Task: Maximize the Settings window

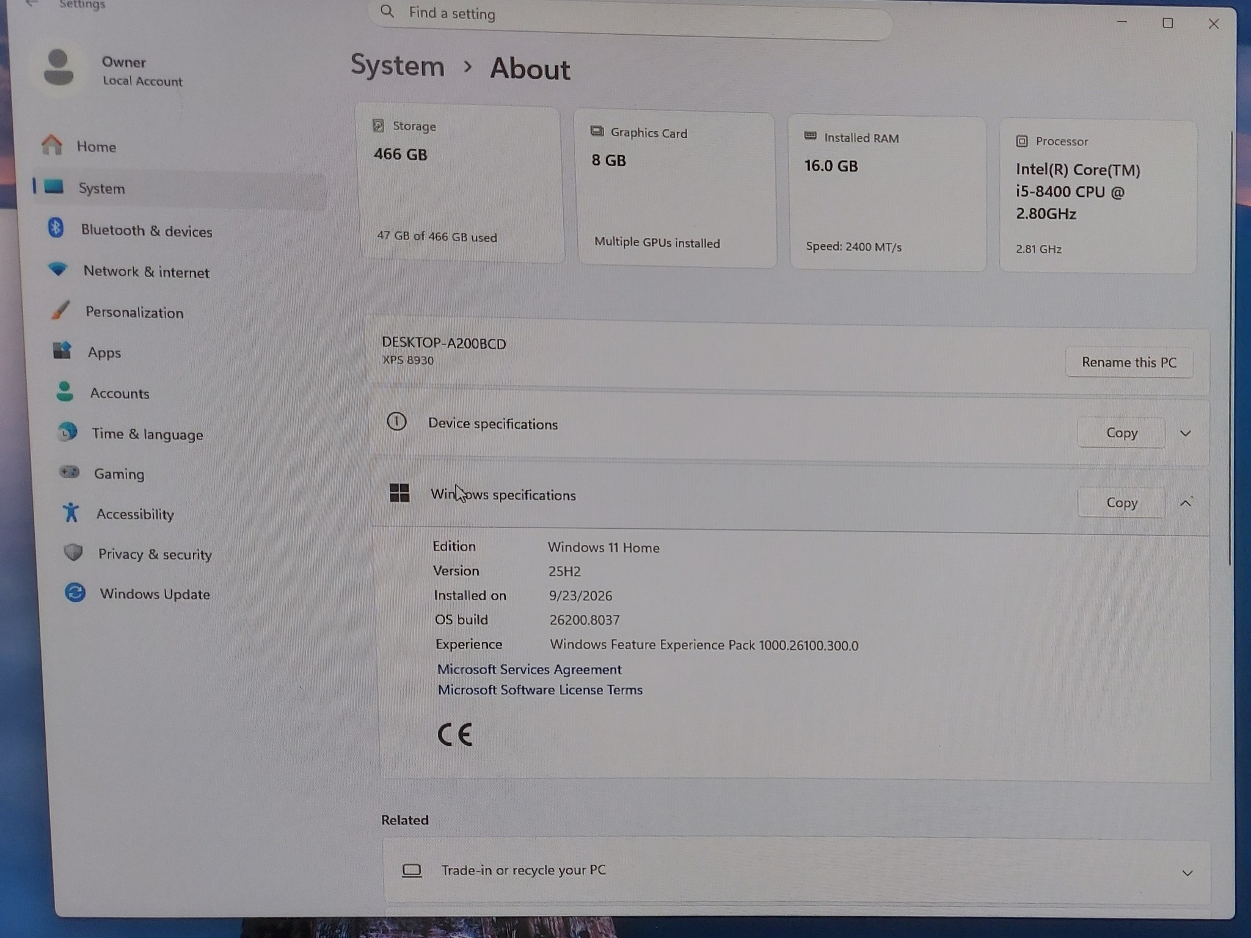Action: point(1167,23)
